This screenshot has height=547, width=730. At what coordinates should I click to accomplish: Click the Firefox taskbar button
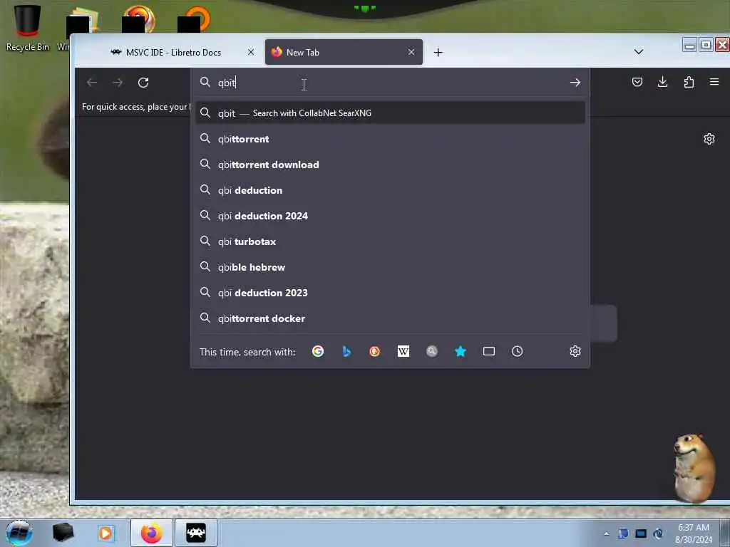pyautogui.click(x=151, y=533)
